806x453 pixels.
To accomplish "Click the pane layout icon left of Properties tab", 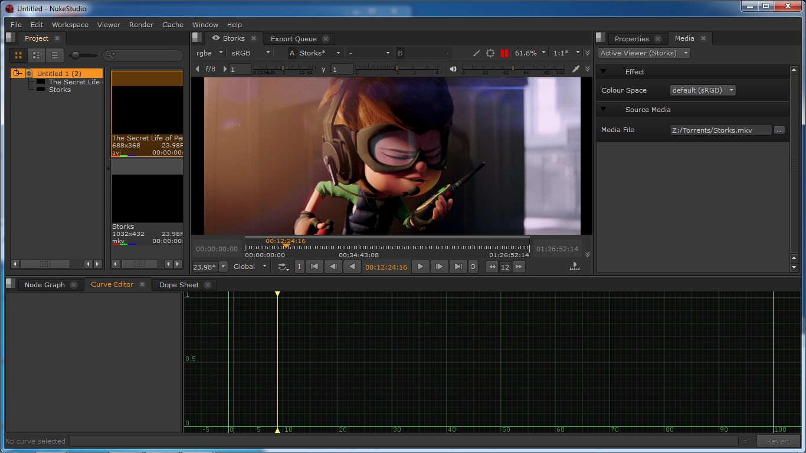I will click(601, 38).
